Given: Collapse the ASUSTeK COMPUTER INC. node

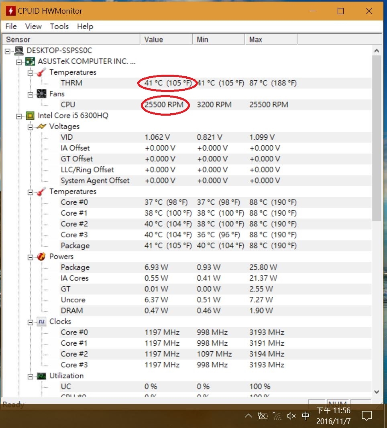Looking at the screenshot, I should [19, 62].
